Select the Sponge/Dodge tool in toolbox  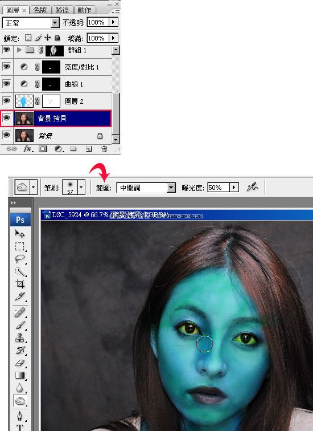(x=20, y=401)
